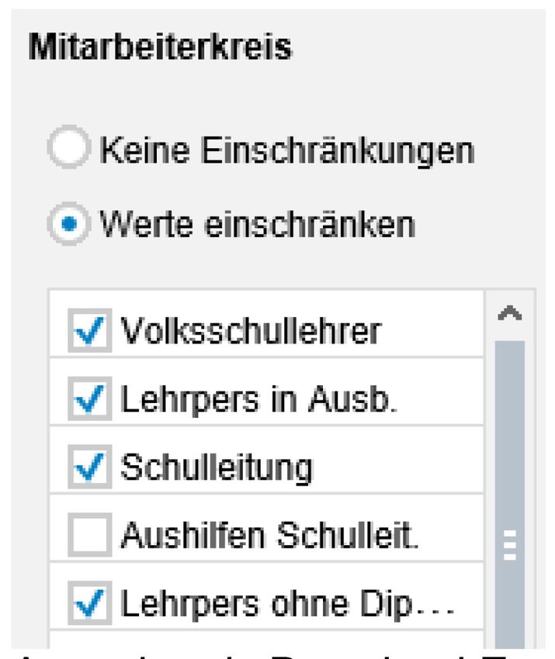Viewport: 555px width, 659px height.
Task: Disable the Schulleitung checkbox
Action: [89, 468]
